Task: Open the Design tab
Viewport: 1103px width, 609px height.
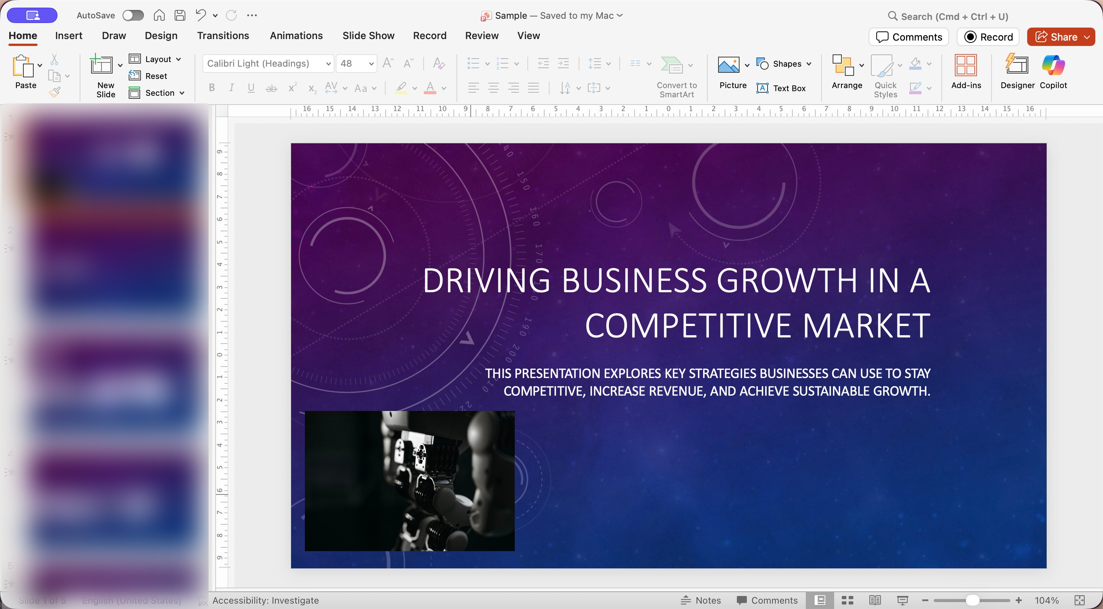Action: [x=160, y=36]
